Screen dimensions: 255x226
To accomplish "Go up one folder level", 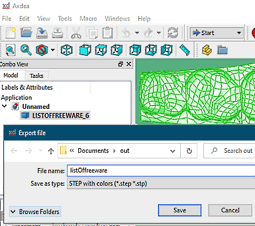I will click(51, 151).
